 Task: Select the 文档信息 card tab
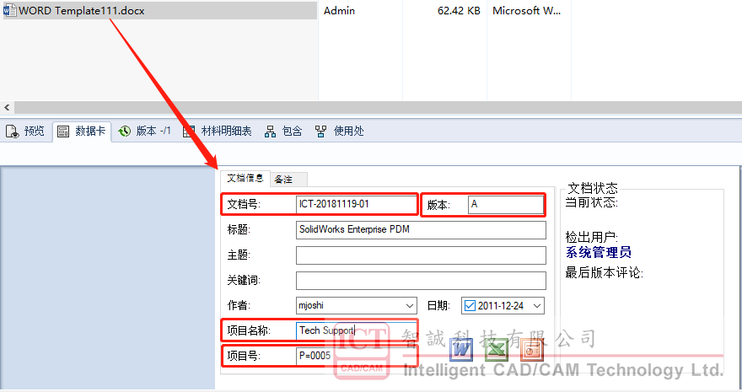(x=245, y=178)
